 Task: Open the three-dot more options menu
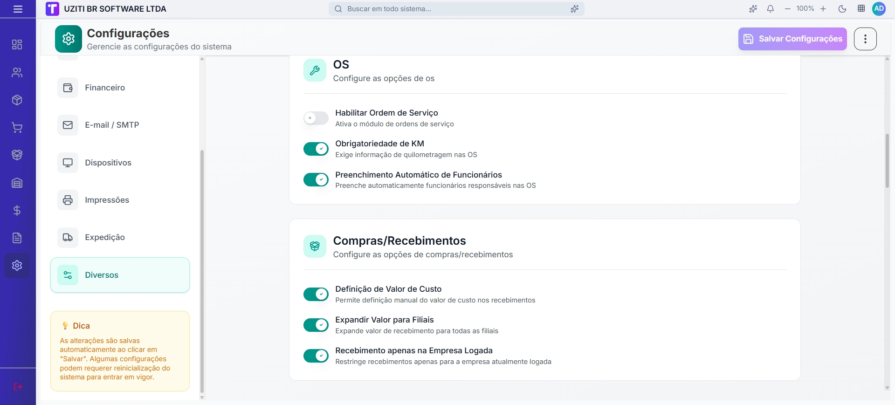point(865,39)
